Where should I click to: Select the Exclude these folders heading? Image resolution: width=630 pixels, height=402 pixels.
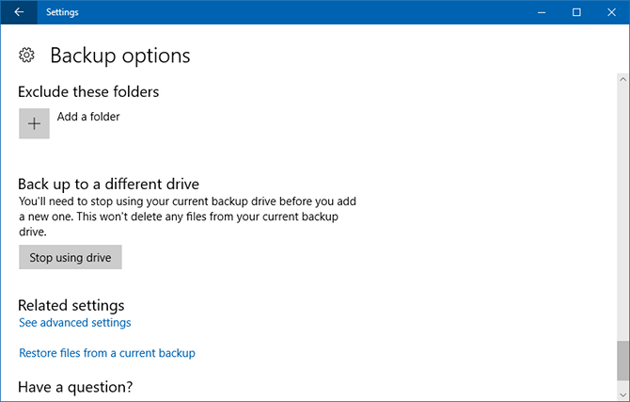[88, 91]
